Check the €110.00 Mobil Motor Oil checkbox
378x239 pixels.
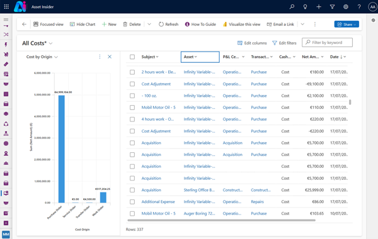tap(132, 108)
